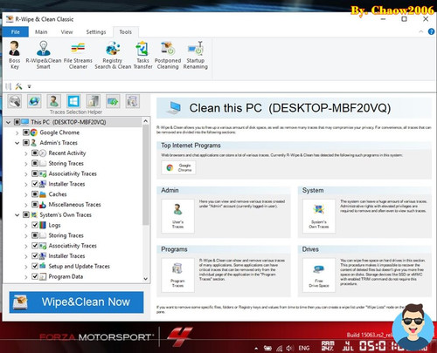Click the chart-style helper icon
The image size is (437, 353).
pos(94,101)
